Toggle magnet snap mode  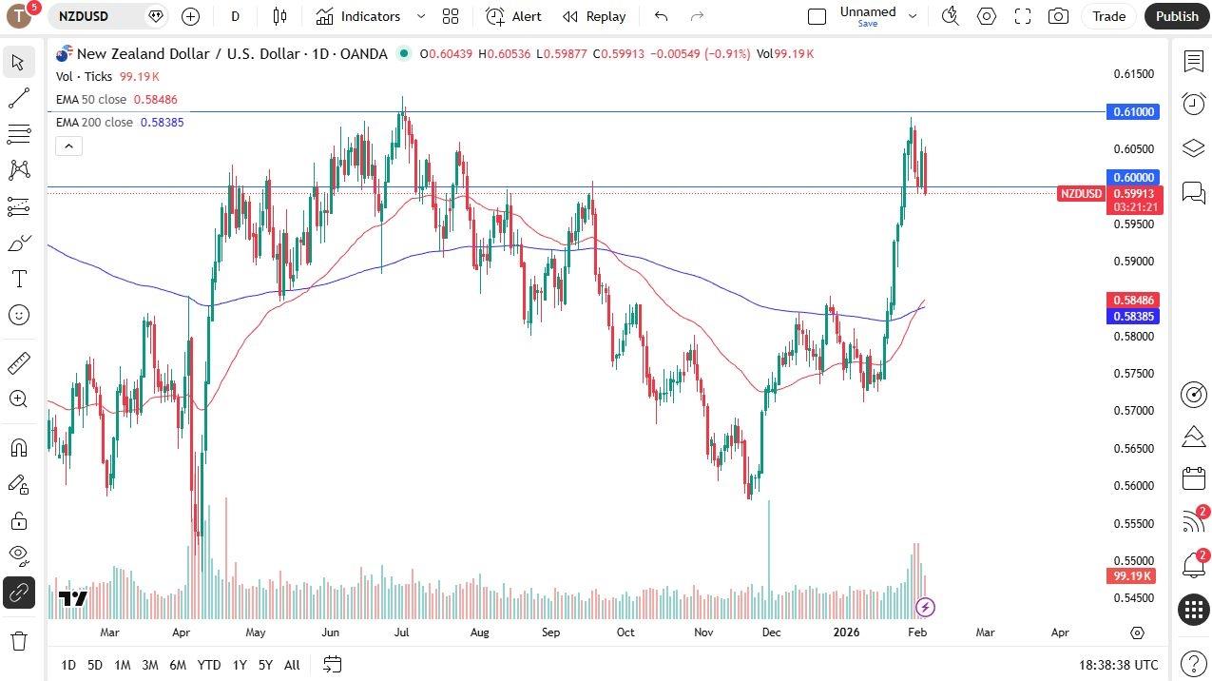(x=19, y=447)
